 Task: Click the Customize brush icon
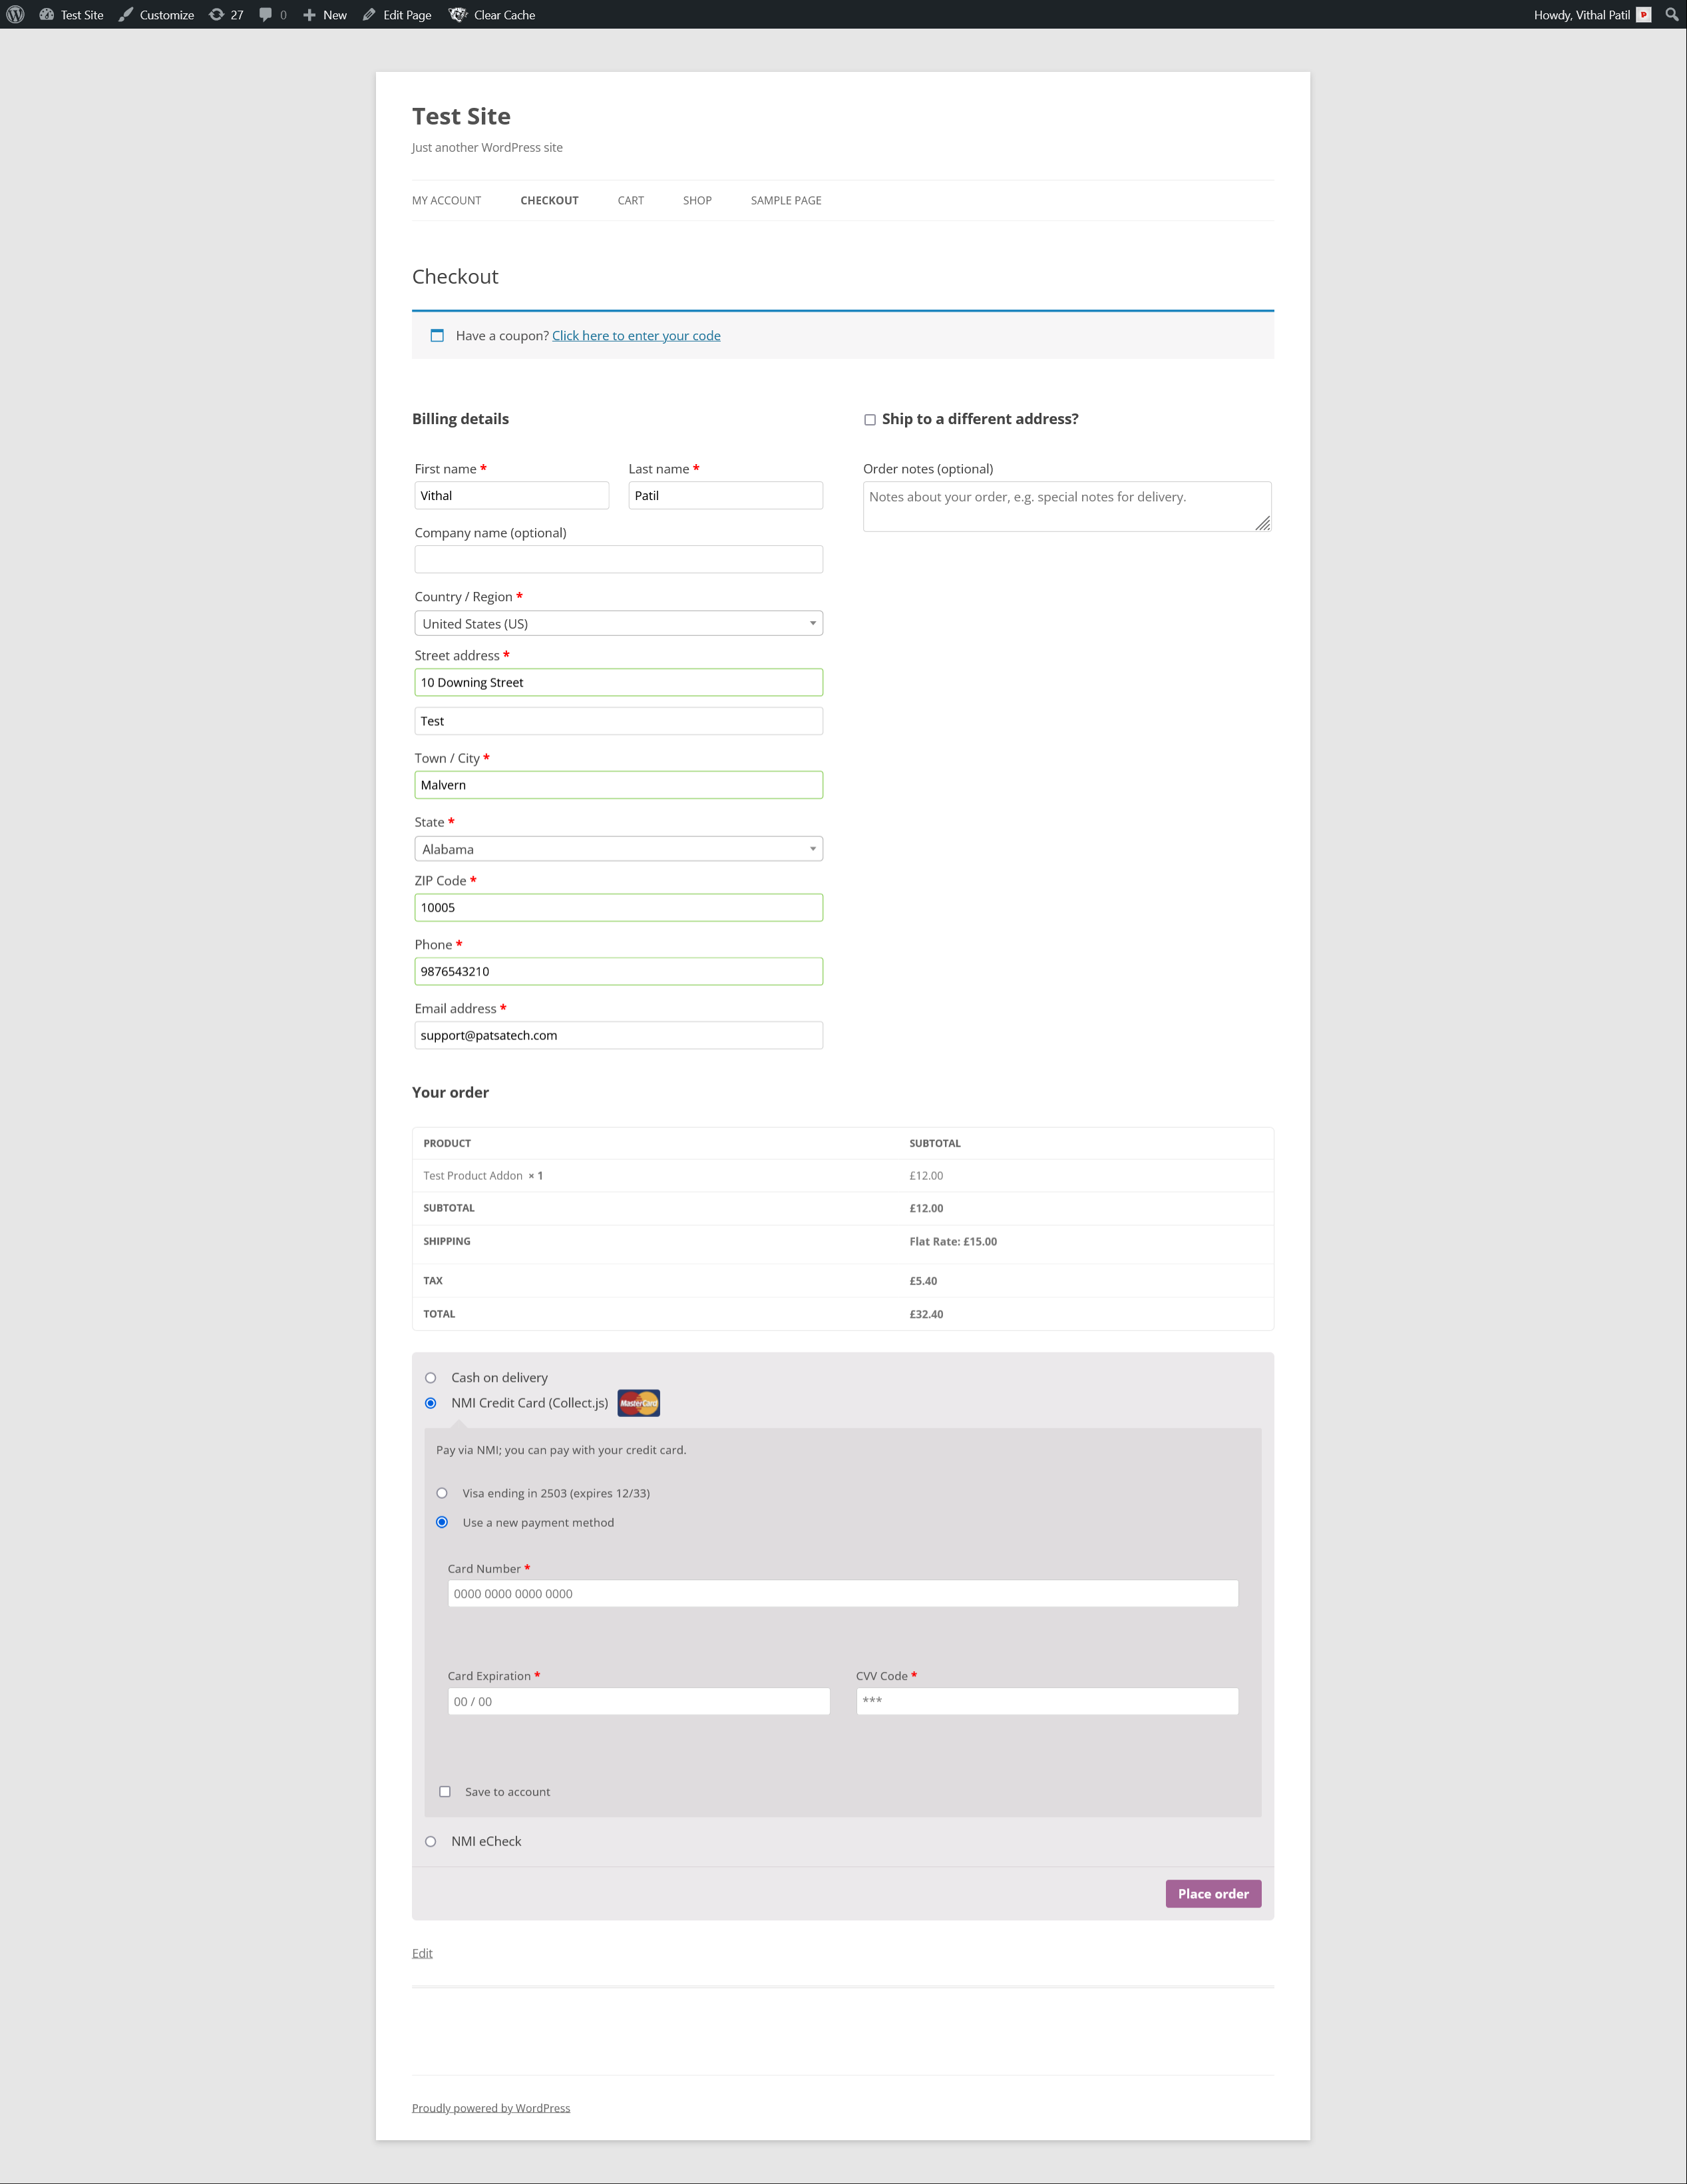126,15
